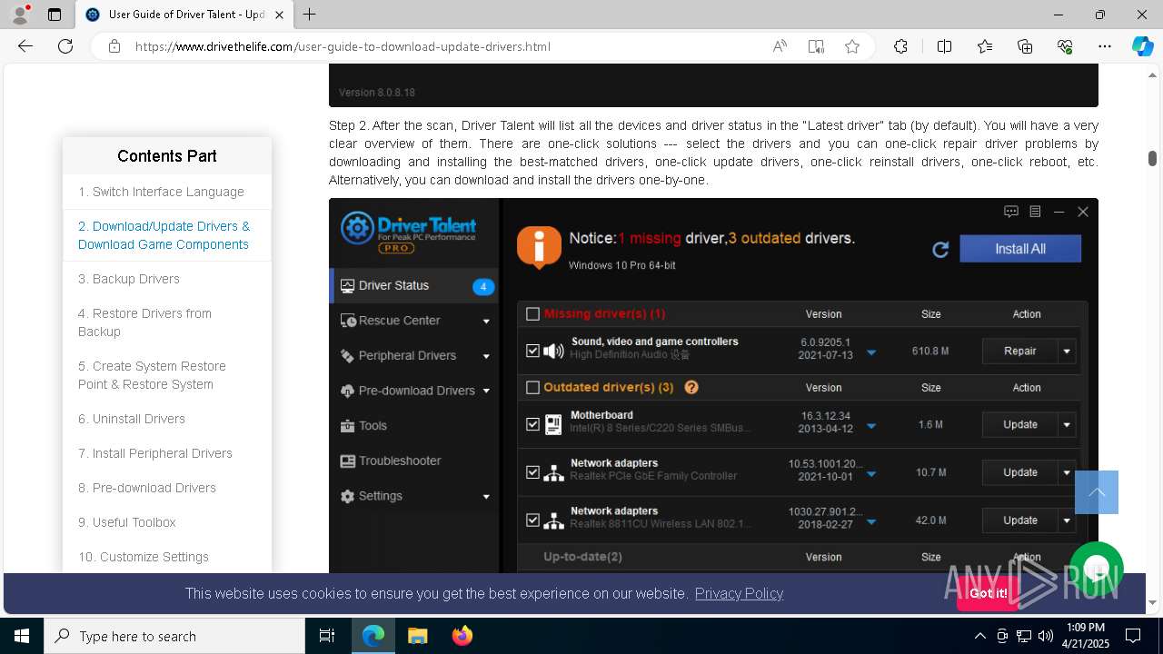Click Update for Realtek 8811CU Wireless

tap(1020, 521)
